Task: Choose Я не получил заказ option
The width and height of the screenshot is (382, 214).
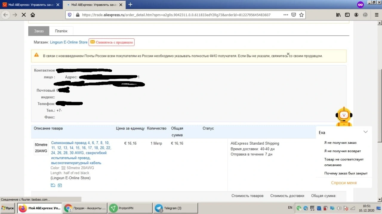Action: 340,143
